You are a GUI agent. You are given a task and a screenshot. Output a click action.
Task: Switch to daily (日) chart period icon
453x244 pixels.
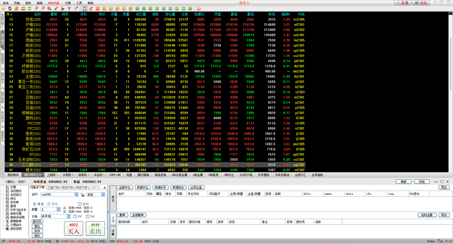tap(104, 8)
